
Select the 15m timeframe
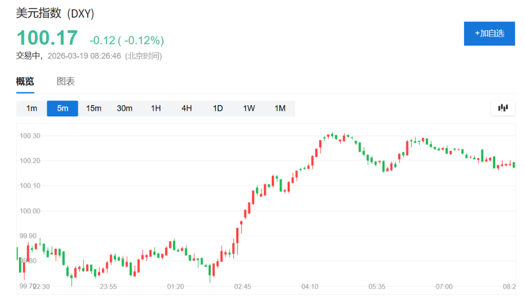tap(93, 108)
